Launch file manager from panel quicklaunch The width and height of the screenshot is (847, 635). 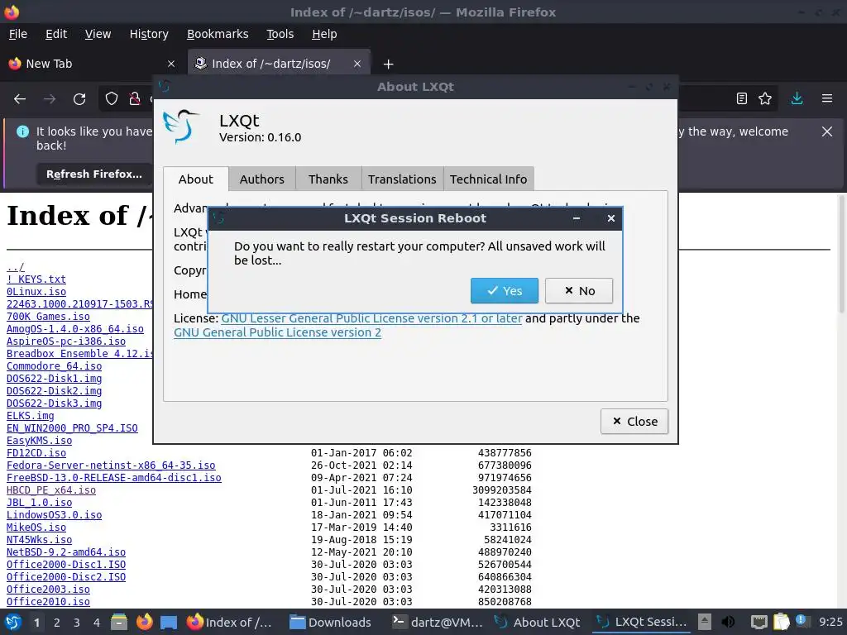click(119, 622)
